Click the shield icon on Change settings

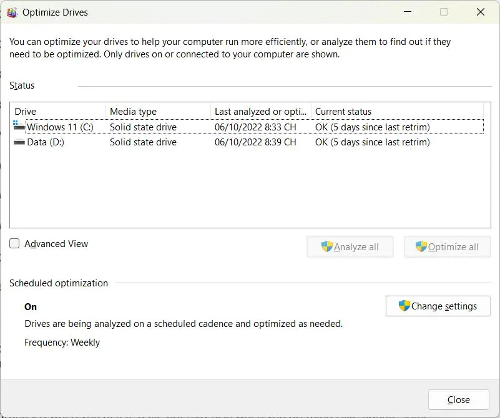pyautogui.click(x=404, y=306)
